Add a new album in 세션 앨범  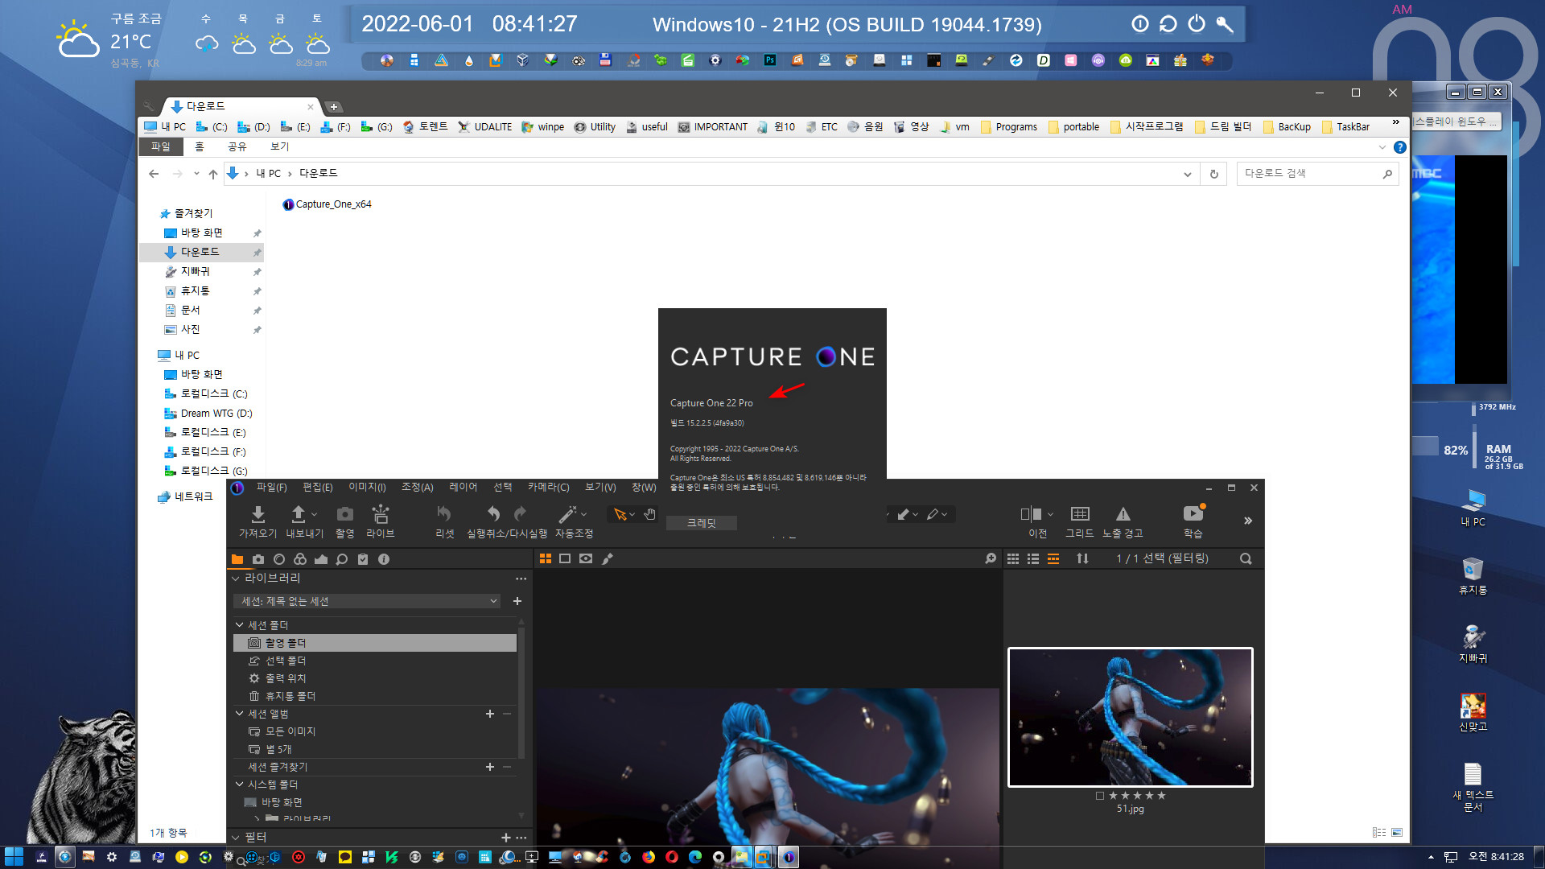[489, 714]
